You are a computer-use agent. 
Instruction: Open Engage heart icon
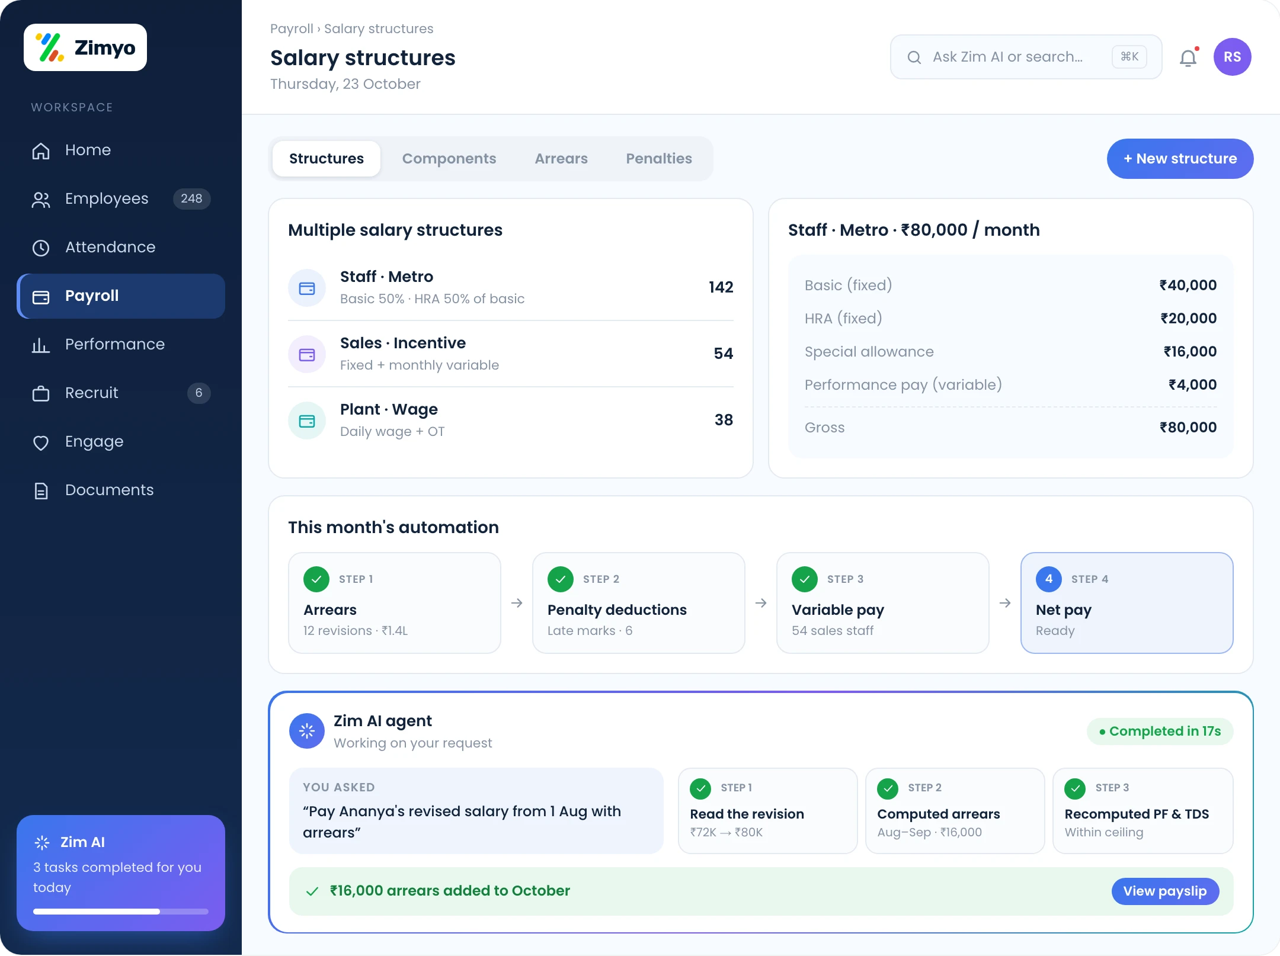click(41, 442)
